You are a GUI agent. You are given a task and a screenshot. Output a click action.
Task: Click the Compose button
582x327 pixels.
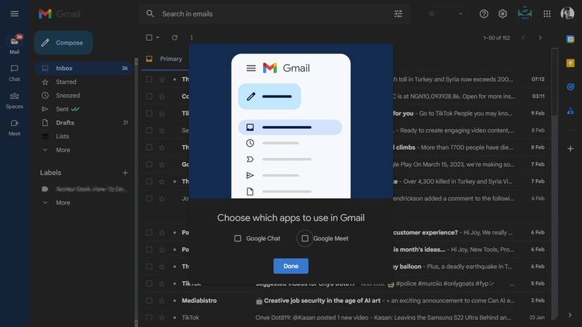pyautogui.click(x=63, y=42)
